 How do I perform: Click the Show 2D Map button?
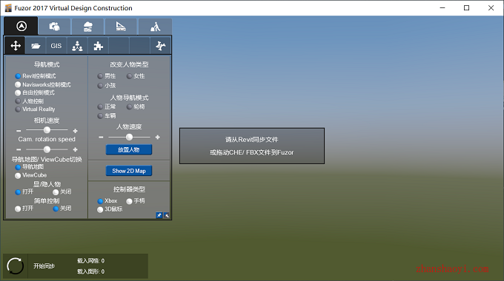tap(129, 171)
